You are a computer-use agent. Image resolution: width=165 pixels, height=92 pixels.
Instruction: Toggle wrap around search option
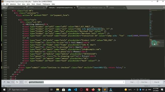[17, 82]
